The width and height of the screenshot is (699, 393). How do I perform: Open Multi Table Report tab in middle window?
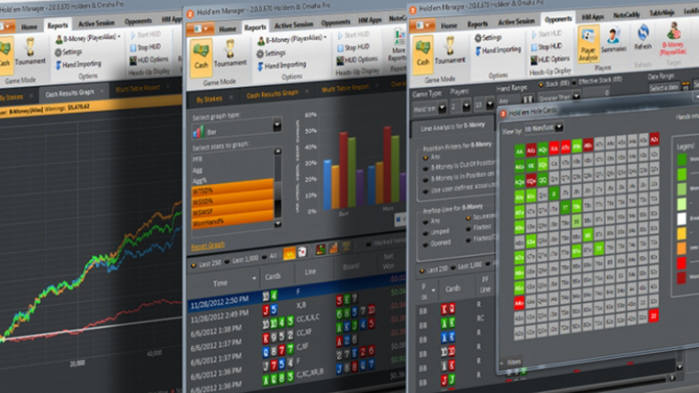[345, 88]
